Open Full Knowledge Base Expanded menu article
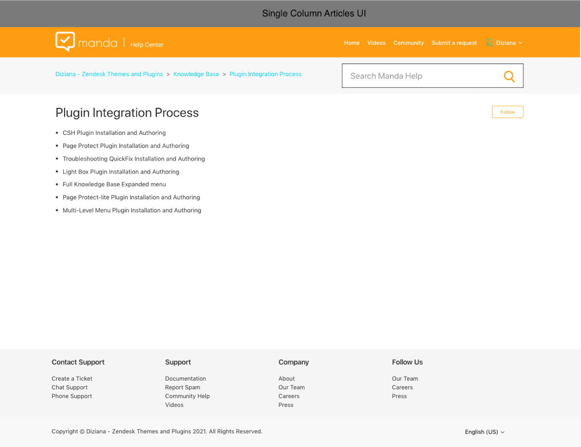 (x=114, y=184)
